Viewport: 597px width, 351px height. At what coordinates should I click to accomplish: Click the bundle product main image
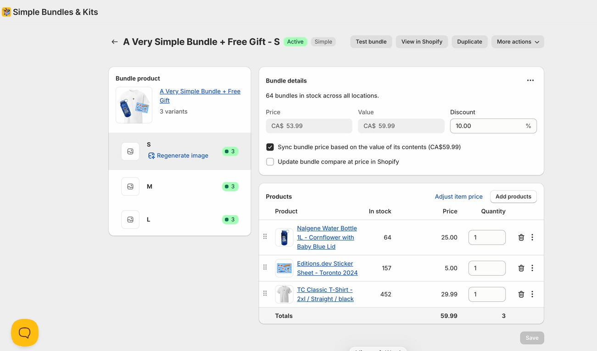[x=134, y=105]
